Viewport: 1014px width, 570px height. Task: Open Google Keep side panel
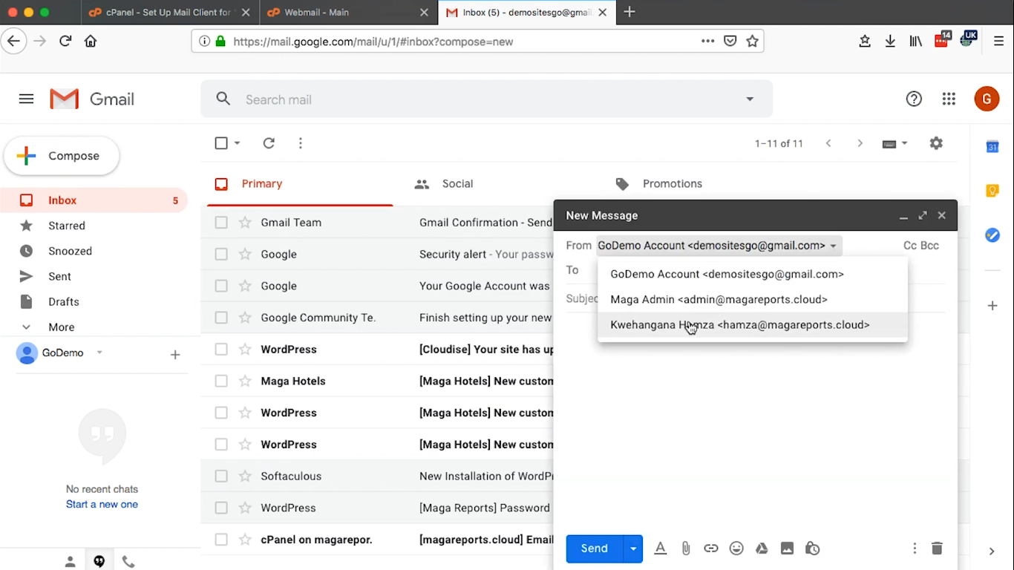tap(992, 191)
